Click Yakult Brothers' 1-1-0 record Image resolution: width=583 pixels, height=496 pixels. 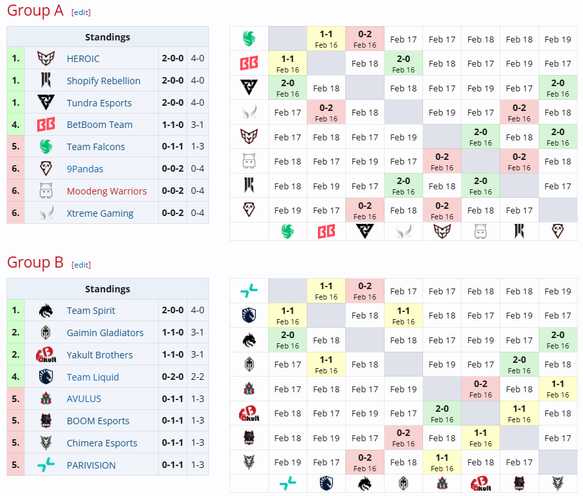(x=172, y=354)
